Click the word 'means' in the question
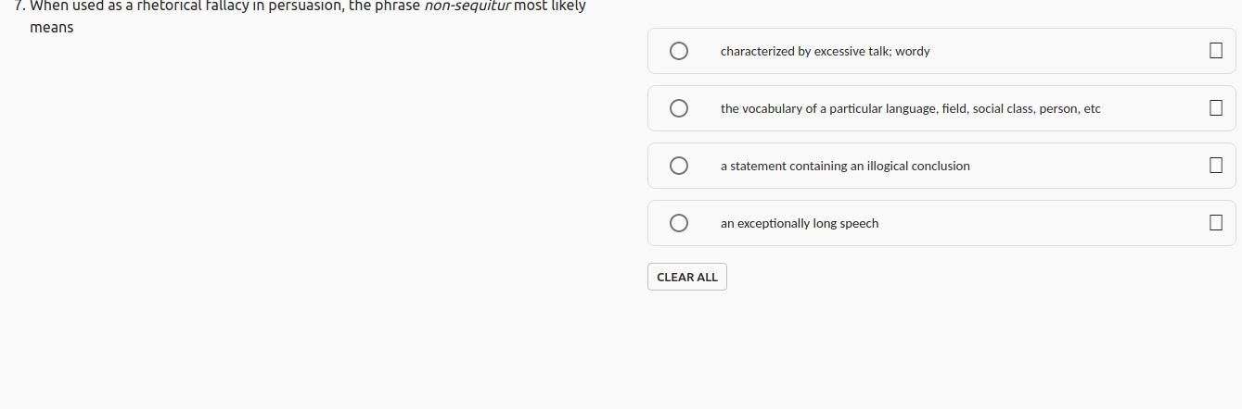The height and width of the screenshot is (409, 1242). 51,28
